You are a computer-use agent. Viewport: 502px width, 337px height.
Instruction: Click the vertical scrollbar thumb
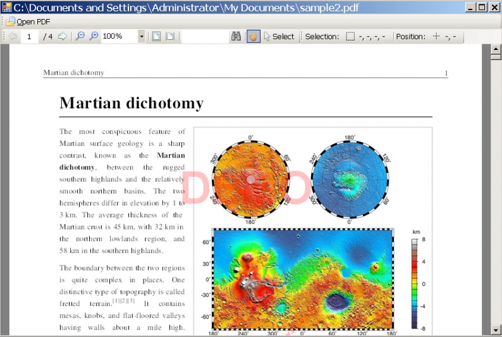click(496, 57)
